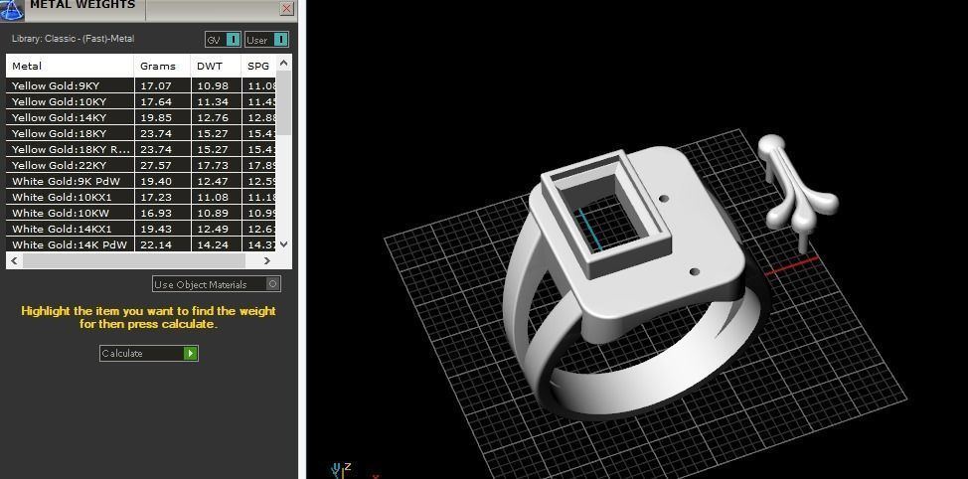The height and width of the screenshot is (479, 968).
Task: Select the Yellow Gold:9KY row
Action: click(x=141, y=85)
